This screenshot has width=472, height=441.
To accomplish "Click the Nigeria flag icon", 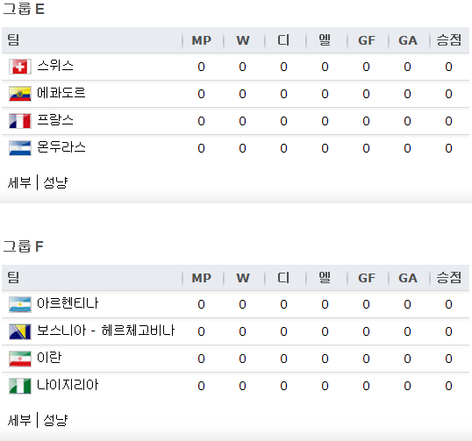I will [x=20, y=386].
